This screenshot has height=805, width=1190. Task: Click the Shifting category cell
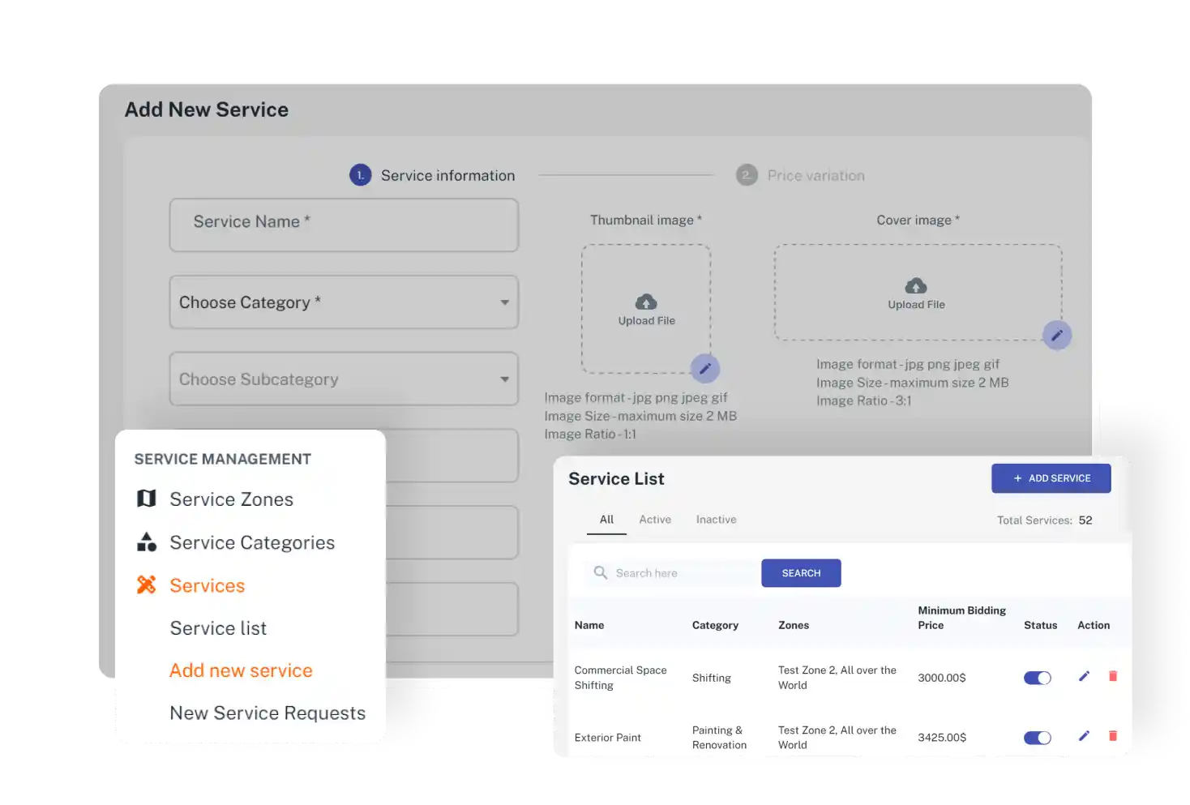click(x=712, y=678)
